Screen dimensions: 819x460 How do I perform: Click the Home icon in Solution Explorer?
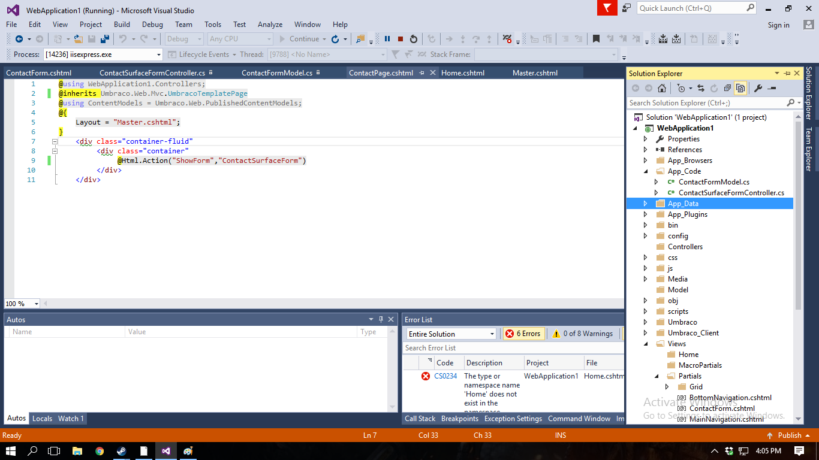(x=662, y=88)
